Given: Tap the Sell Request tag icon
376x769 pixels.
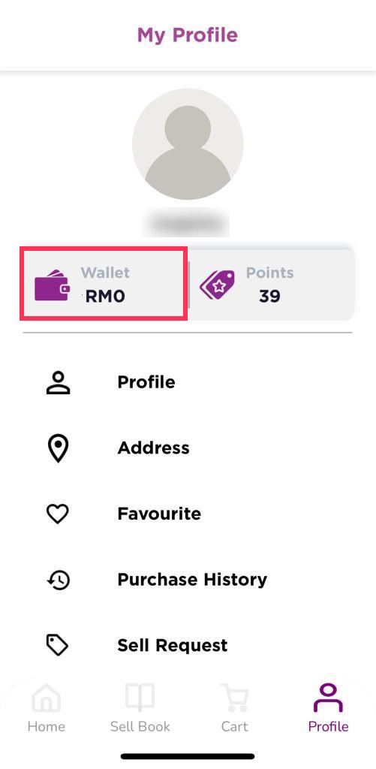Looking at the screenshot, I should tap(58, 645).
